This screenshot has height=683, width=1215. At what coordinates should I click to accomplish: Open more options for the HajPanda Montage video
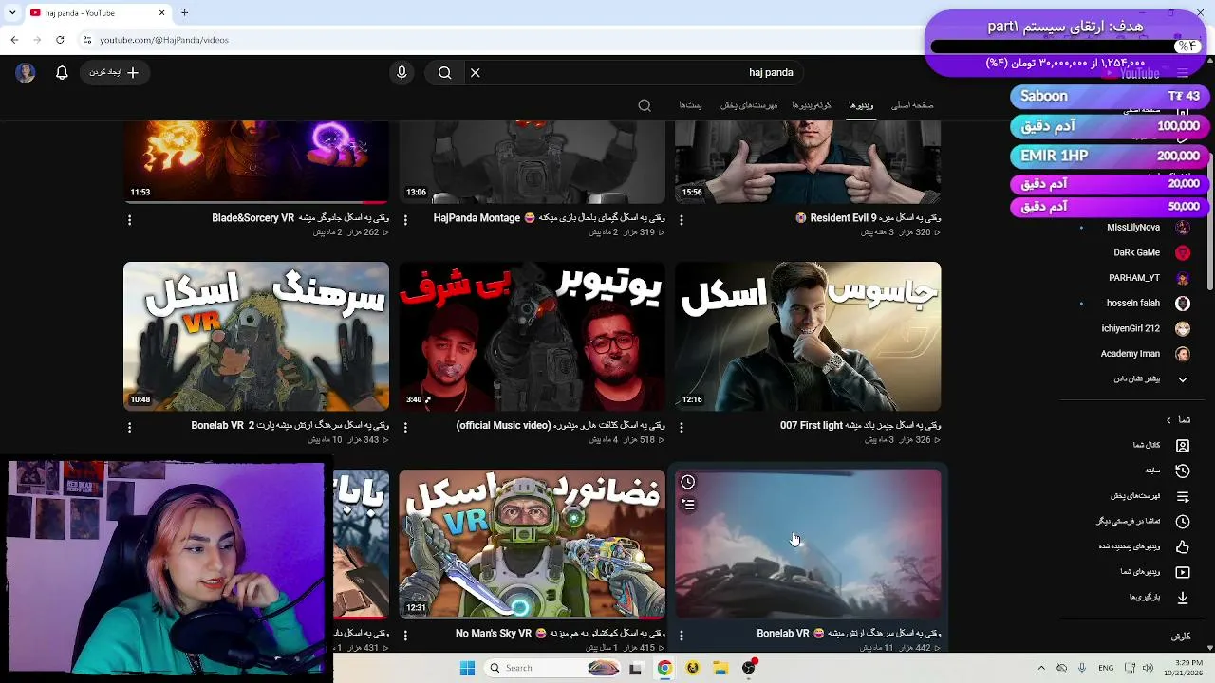point(405,220)
